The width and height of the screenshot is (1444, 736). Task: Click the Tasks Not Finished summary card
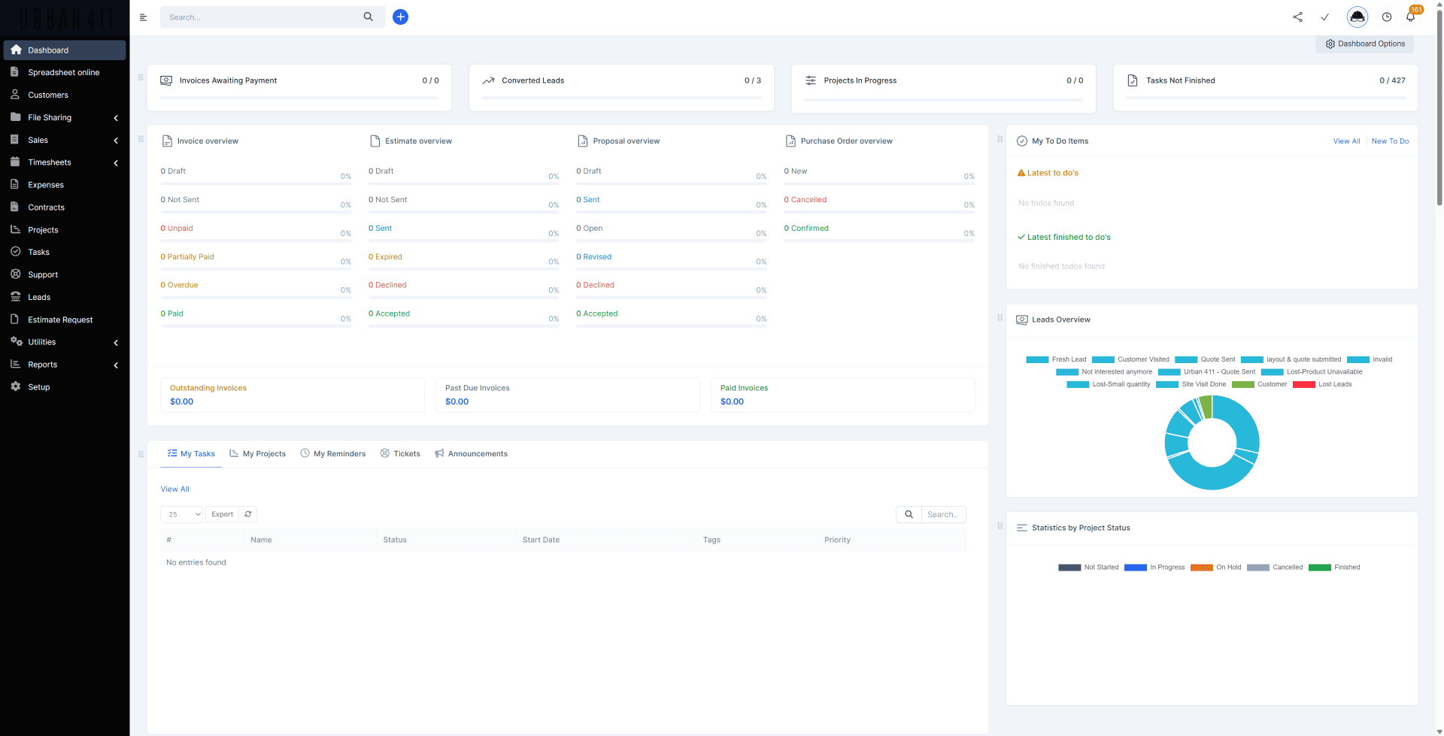[x=1265, y=88]
